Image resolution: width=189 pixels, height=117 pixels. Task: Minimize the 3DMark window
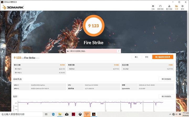coord(173,2)
